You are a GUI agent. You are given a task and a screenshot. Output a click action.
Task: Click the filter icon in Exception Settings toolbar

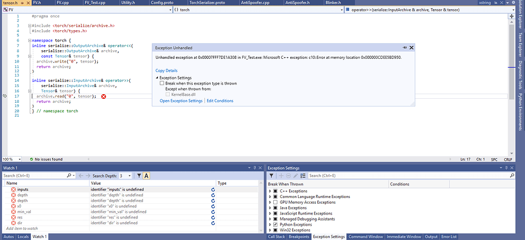272,176
